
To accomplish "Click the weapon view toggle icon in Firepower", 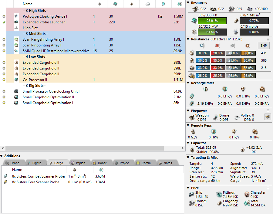I will tap(268, 117).
